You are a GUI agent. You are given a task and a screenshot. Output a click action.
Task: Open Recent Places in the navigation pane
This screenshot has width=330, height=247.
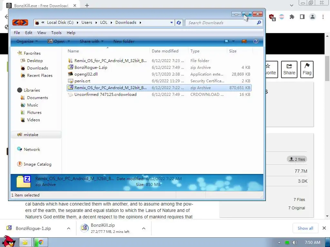pos(40,75)
